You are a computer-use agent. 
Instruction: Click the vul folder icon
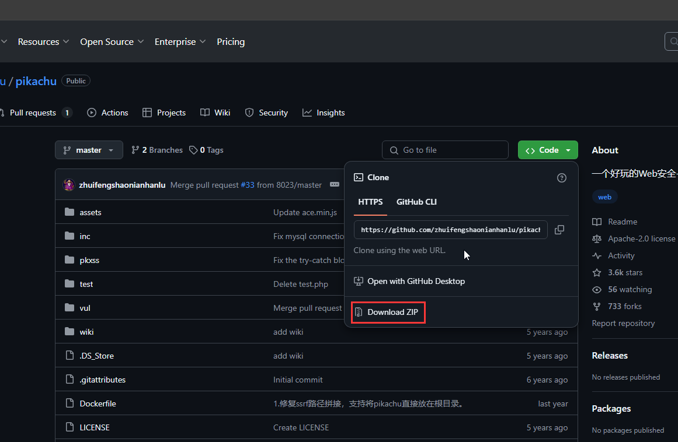[x=69, y=307]
